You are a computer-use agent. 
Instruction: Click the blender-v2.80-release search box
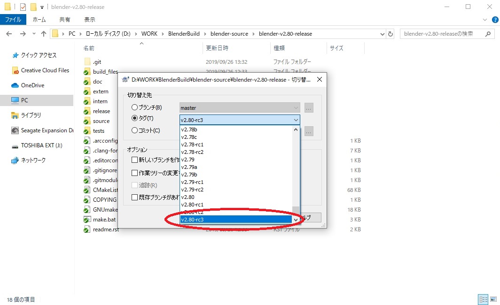click(447, 34)
